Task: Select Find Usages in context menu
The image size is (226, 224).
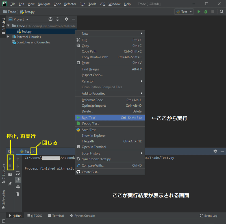Action: [x=110, y=69]
